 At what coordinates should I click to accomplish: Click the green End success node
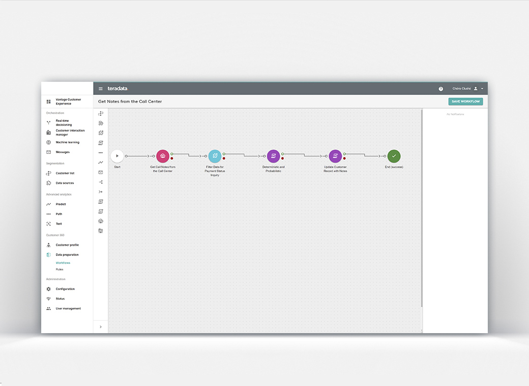click(394, 156)
